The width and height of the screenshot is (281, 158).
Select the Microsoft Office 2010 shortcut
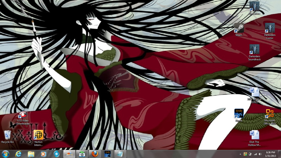click(x=269, y=114)
